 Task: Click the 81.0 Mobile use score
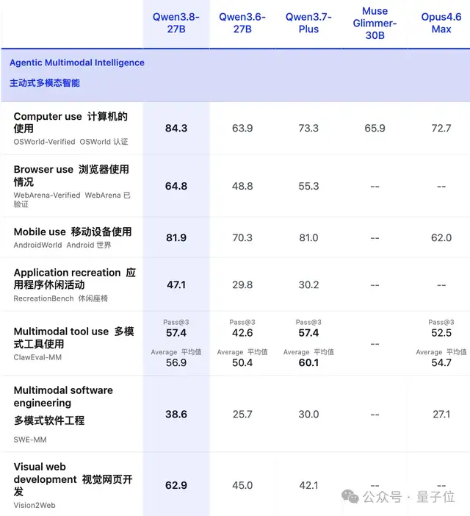coord(308,237)
